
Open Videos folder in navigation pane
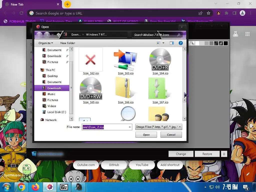(51, 106)
